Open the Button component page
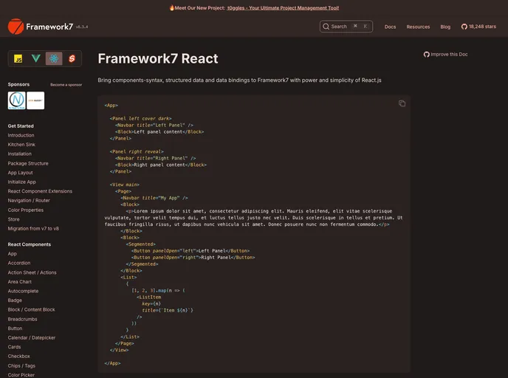The height and width of the screenshot is (378, 508). point(15,328)
